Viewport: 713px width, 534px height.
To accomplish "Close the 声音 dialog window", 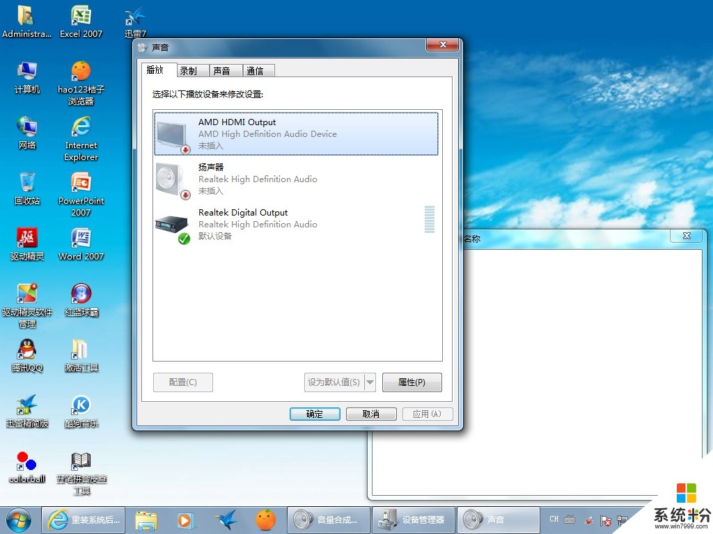I will 442,44.
